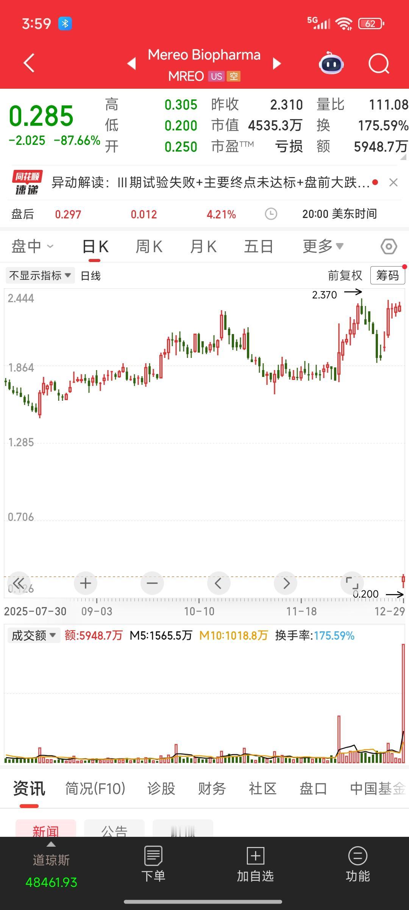This screenshot has width=409, height=910.
Task: Tap the clock icon beside 盘后
Action: [x=271, y=214]
